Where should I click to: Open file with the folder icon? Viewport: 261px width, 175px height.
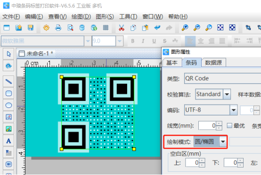pyautogui.click(x=18, y=28)
